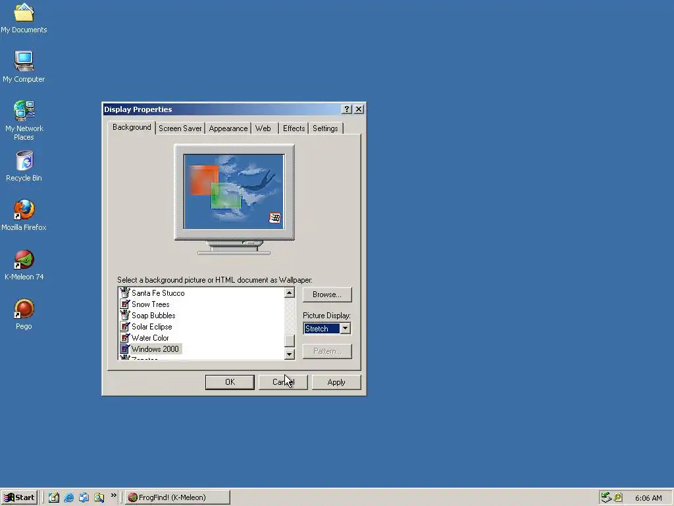
Task: Expand hidden quick launch items chevron
Action: click(x=113, y=495)
